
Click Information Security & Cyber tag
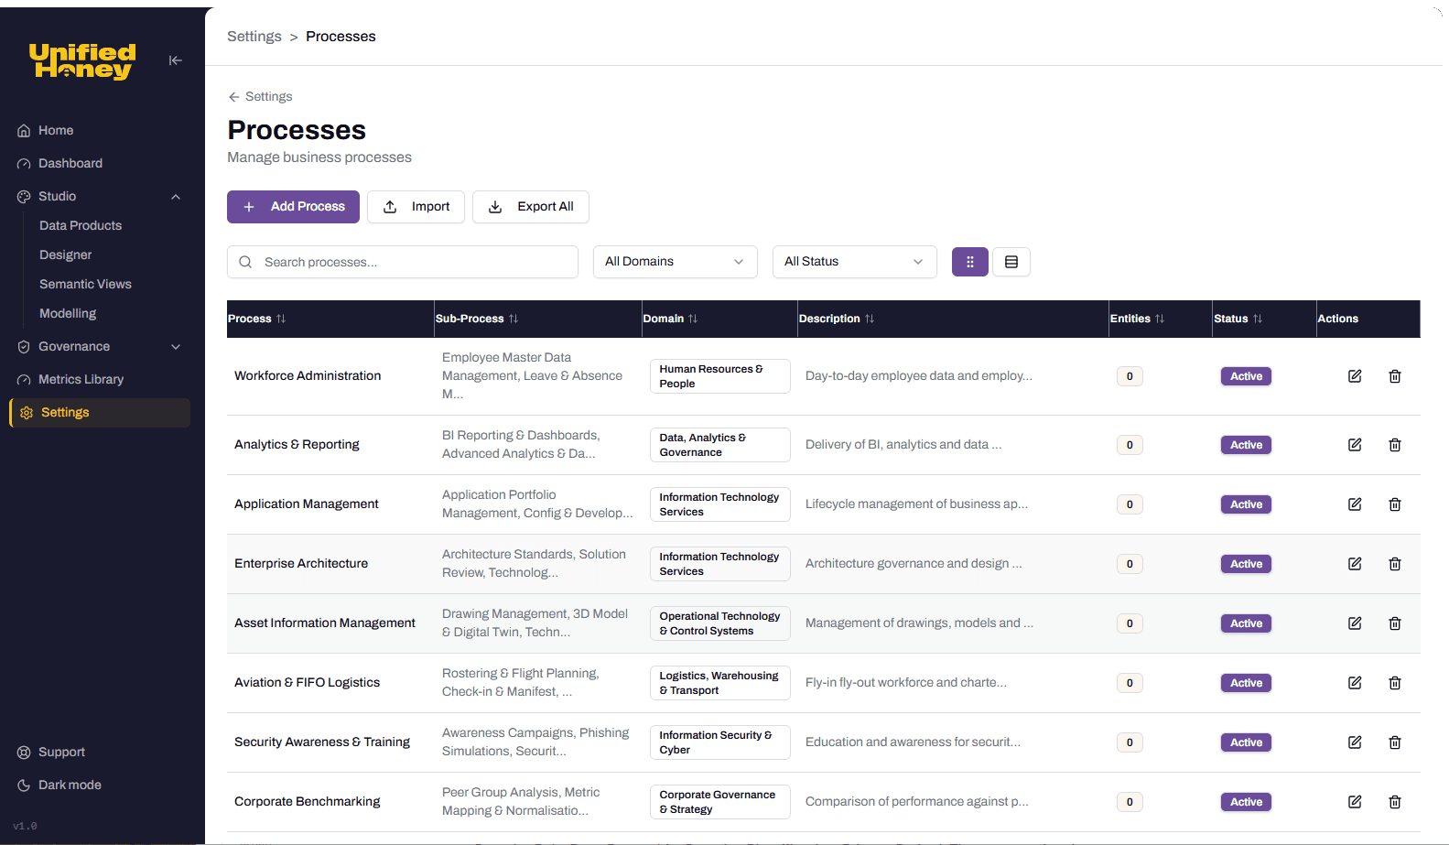tap(720, 742)
